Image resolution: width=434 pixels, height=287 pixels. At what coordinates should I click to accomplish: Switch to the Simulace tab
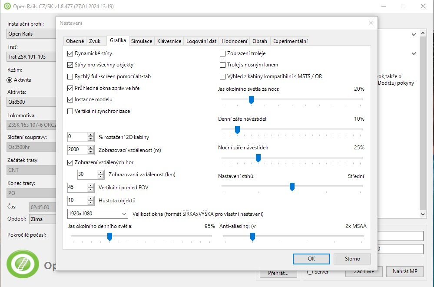click(142, 41)
